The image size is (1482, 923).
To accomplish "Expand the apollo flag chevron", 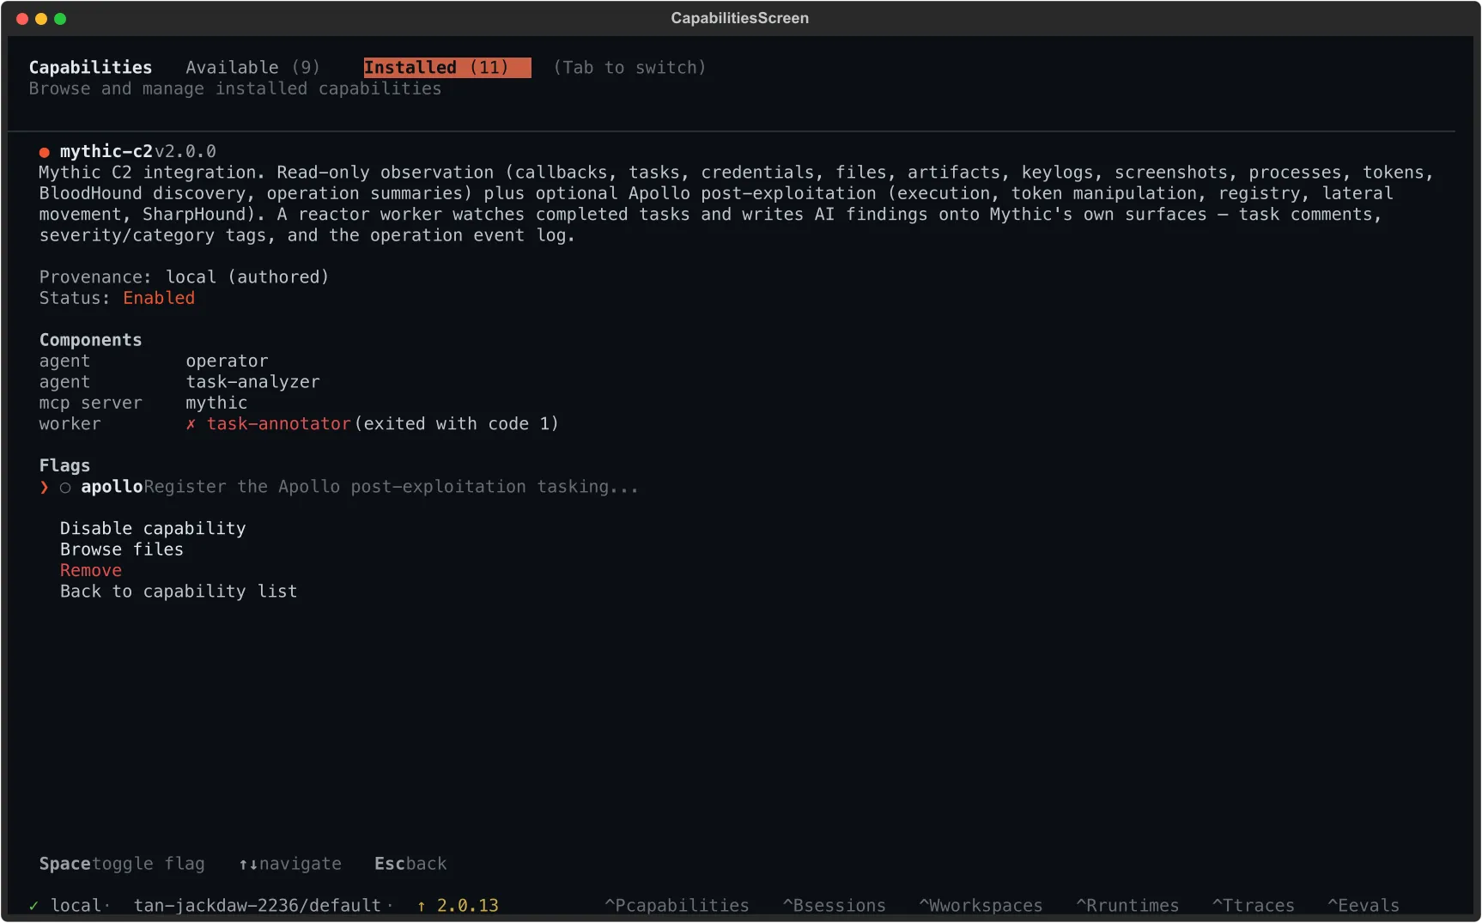I will pyautogui.click(x=44, y=487).
